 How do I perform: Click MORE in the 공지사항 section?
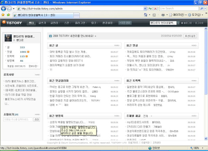point(37,75)
